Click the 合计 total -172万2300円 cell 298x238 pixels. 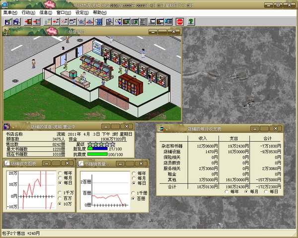point(268,187)
